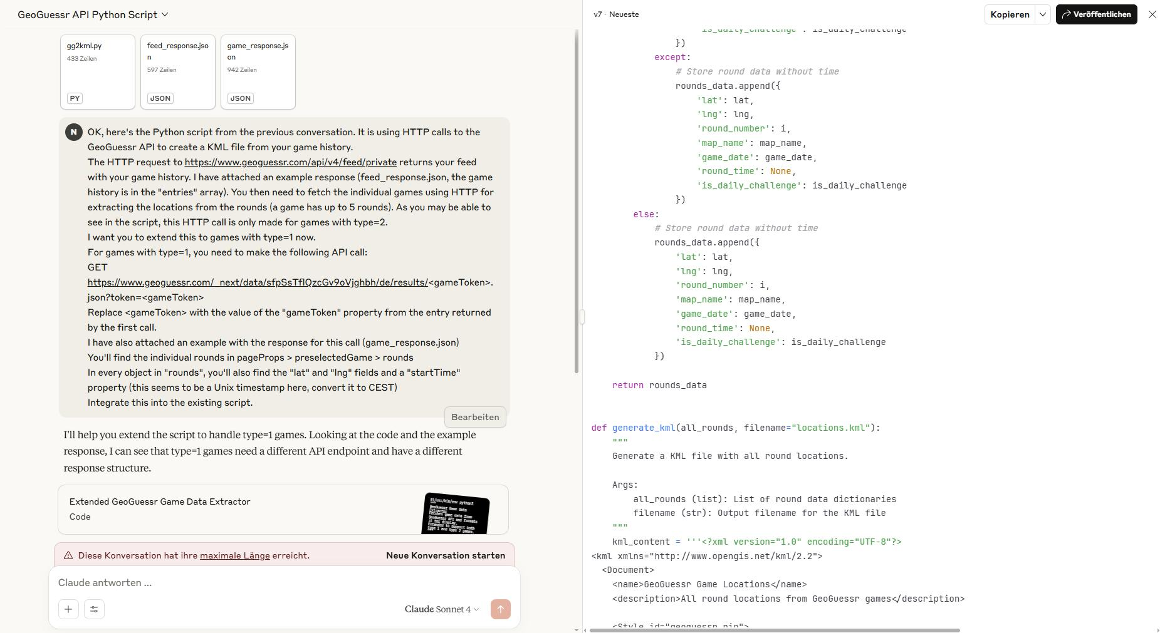Click the '<description>All round locations' line
The width and height of the screenshot is (1160, 633).
(x=788, y=599)
